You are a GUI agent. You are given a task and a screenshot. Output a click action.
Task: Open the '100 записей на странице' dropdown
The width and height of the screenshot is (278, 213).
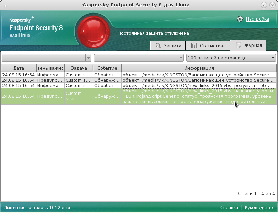(x=231, y=58)
